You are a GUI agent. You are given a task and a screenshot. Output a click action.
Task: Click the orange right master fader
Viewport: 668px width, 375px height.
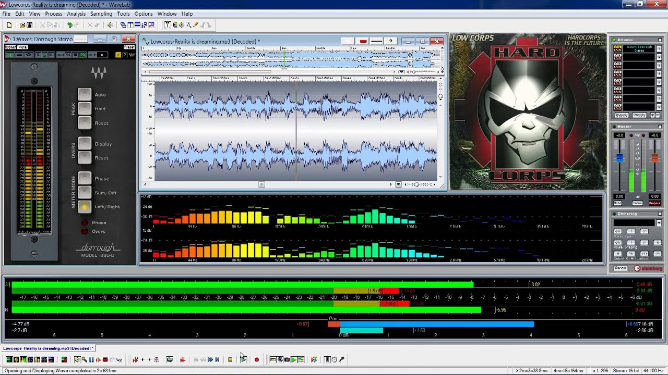pos(654,158)
